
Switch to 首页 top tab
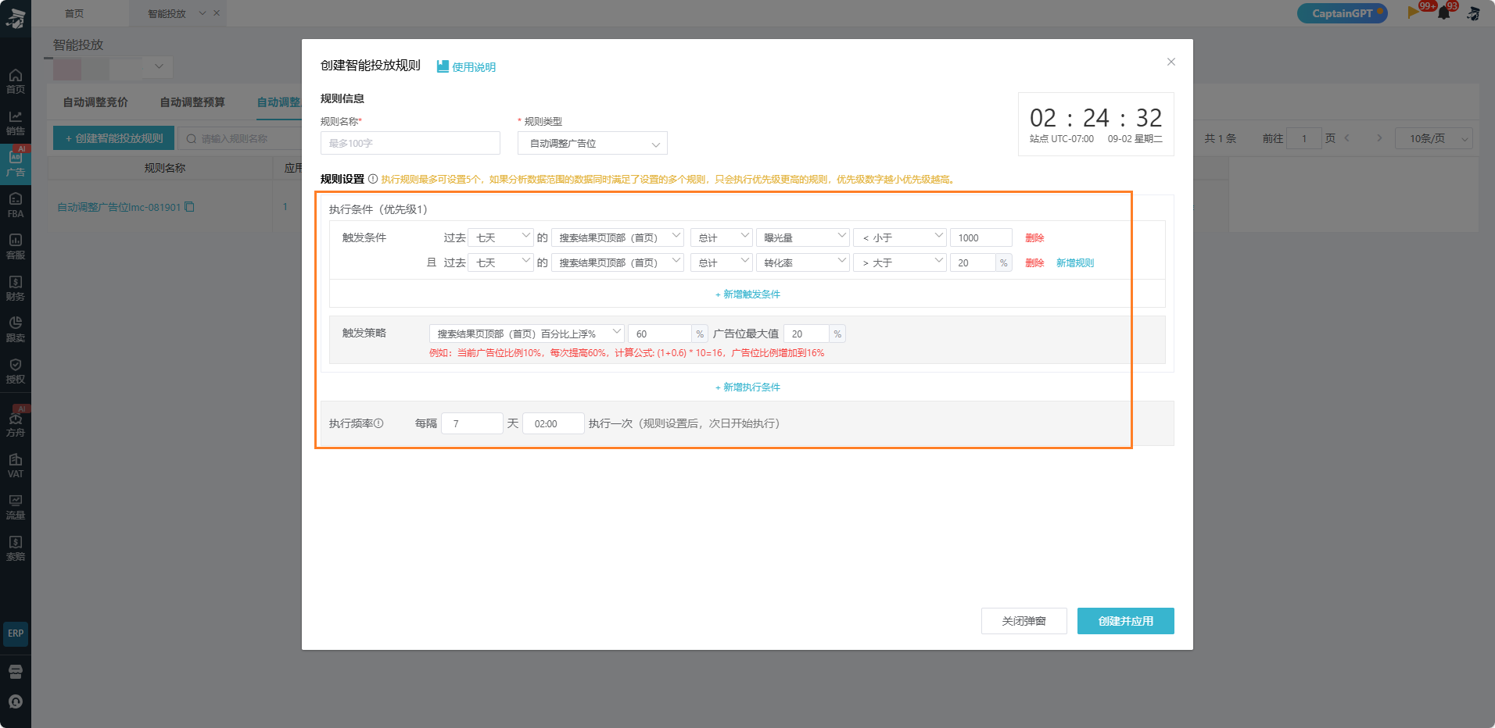point(74,13)
